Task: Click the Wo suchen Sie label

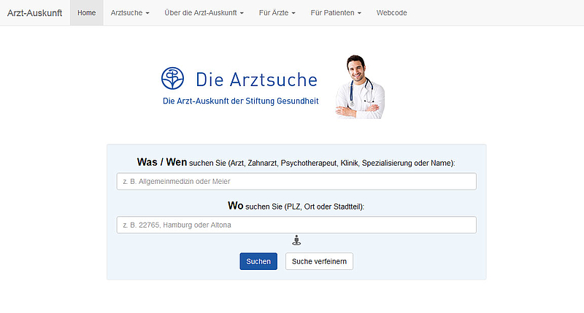Action: pos(296,206)
